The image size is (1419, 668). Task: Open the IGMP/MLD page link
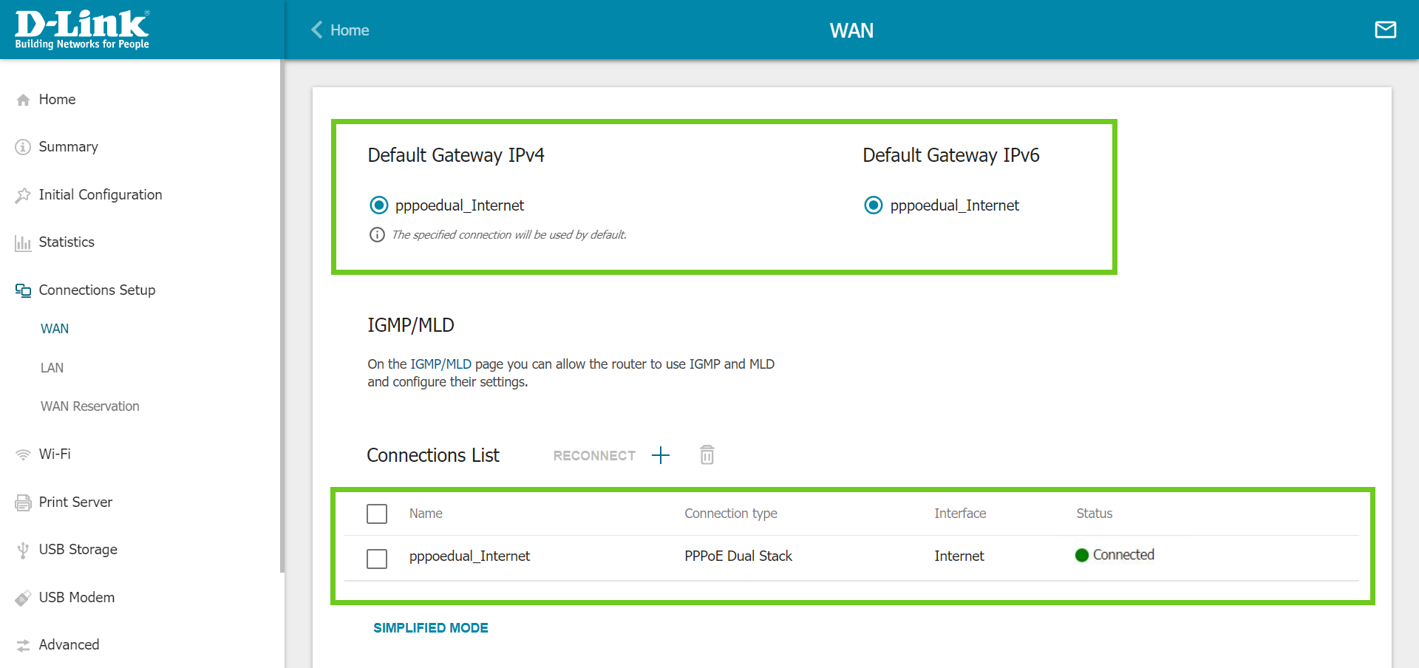click(x=440, y=364)
